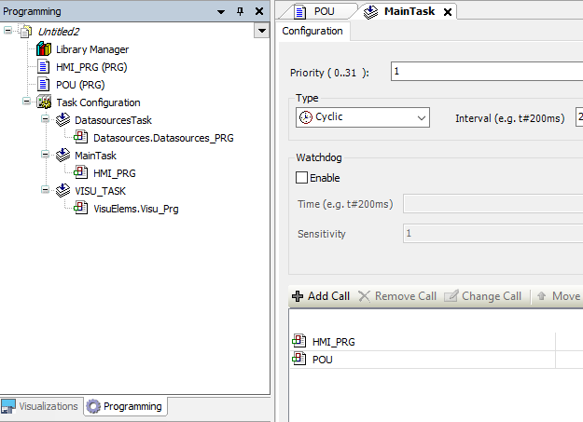Viewport: 583px width, 422px height.
Task: Click the DatasourcesTask task icon
Action: [x=62, y=120]
